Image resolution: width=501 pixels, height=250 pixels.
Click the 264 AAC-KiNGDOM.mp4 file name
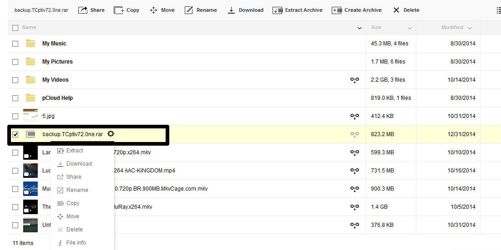(144, 171)
